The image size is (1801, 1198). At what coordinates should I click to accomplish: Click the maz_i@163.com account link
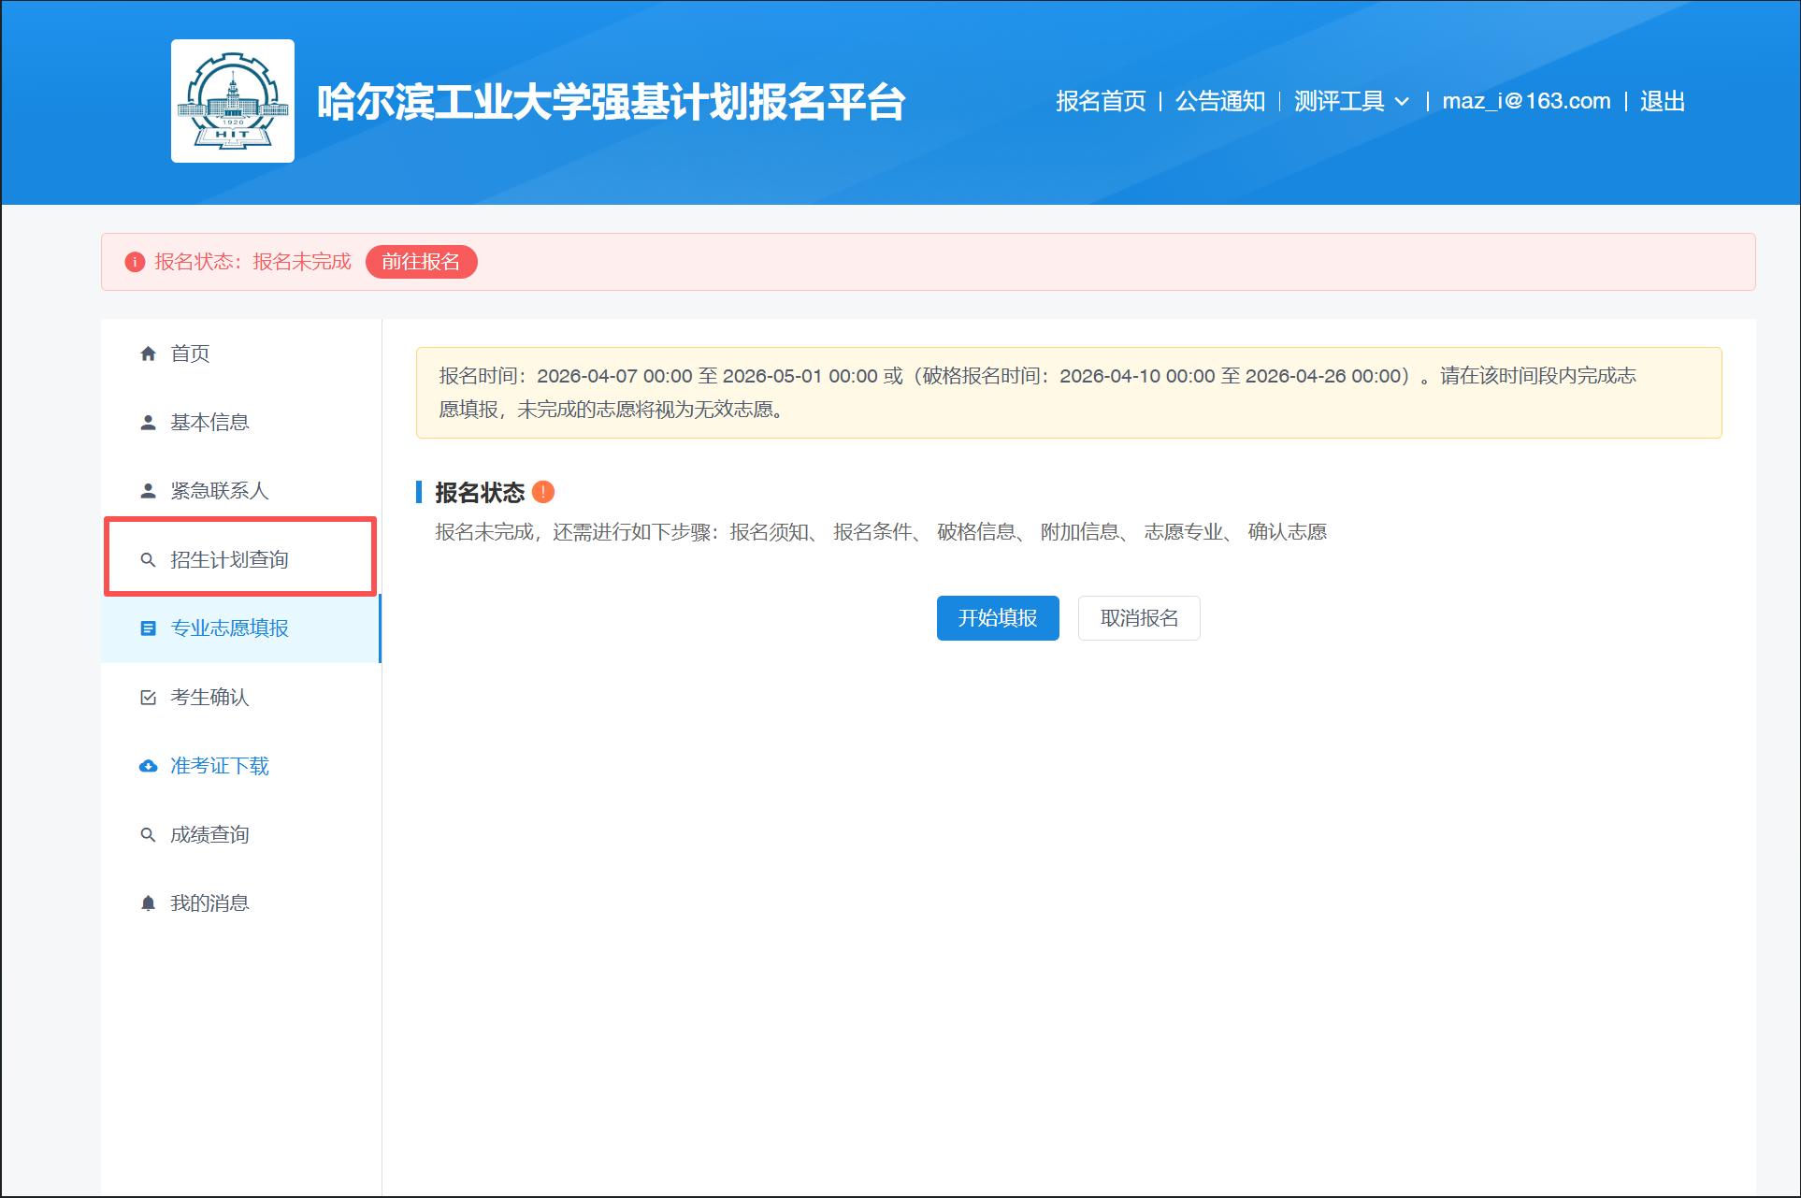point(1526,101)
